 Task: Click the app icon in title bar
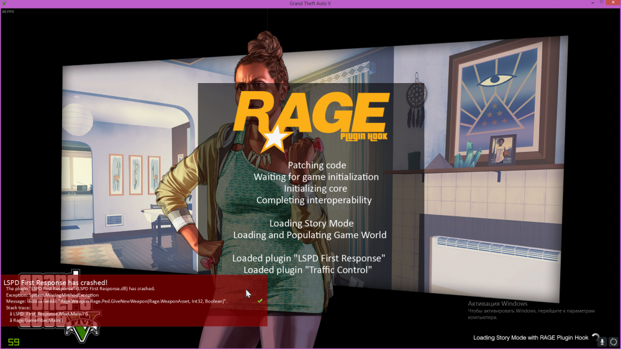pyautogui.click(x=4, y=3)
